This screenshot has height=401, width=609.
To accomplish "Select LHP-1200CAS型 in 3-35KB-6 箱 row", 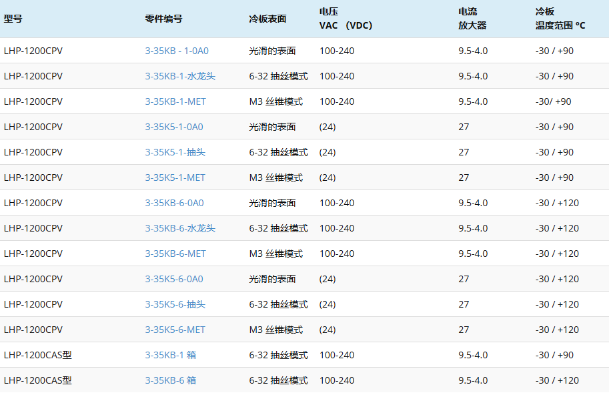I will point(37,380).
